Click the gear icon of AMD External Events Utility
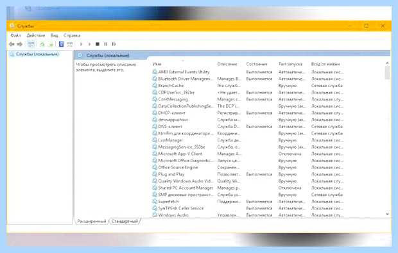This screenshot has width=398, height=253. [x=155, y=72]
